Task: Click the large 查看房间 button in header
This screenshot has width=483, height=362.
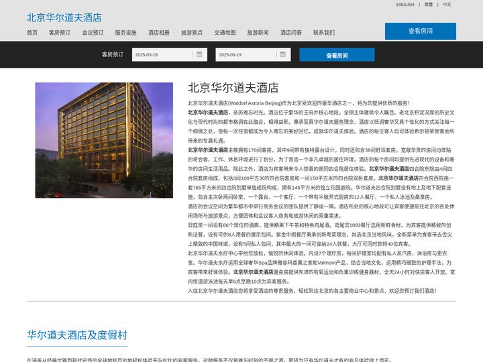Action: pos(421,31)
